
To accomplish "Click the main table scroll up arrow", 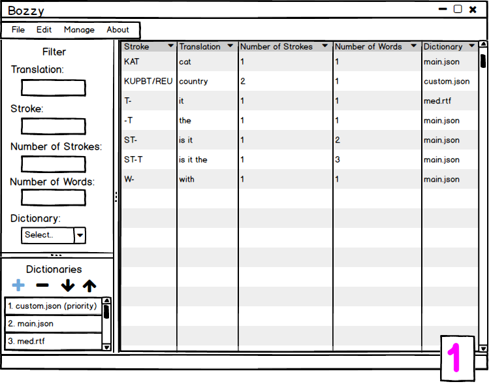I will click(483, 44).
